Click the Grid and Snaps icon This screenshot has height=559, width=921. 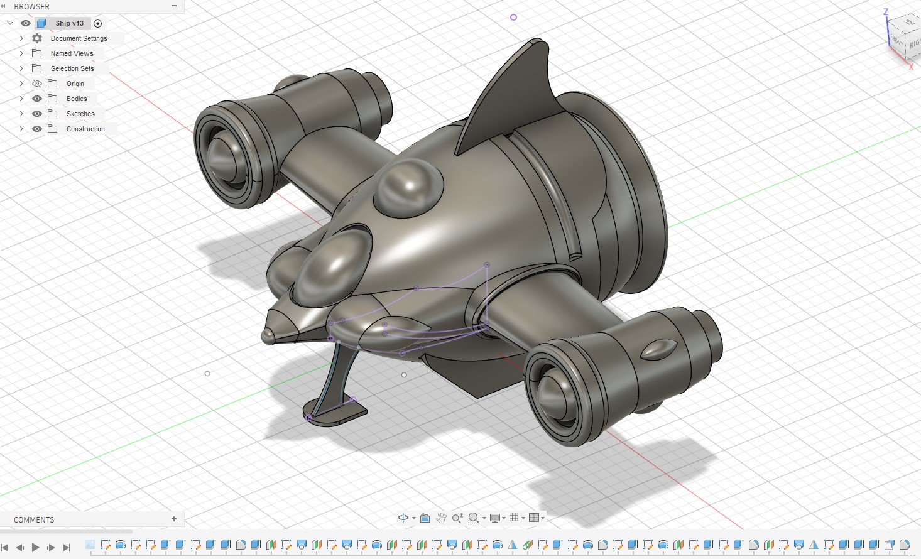514,518
